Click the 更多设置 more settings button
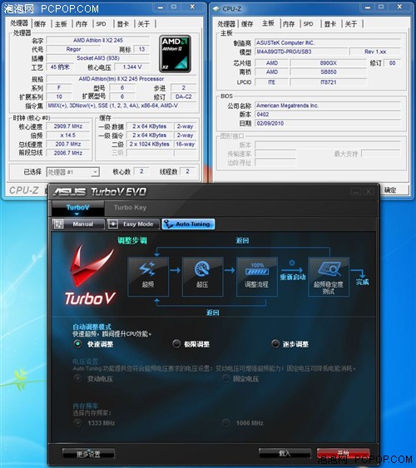Screen dimensions: 416x468 88,454
